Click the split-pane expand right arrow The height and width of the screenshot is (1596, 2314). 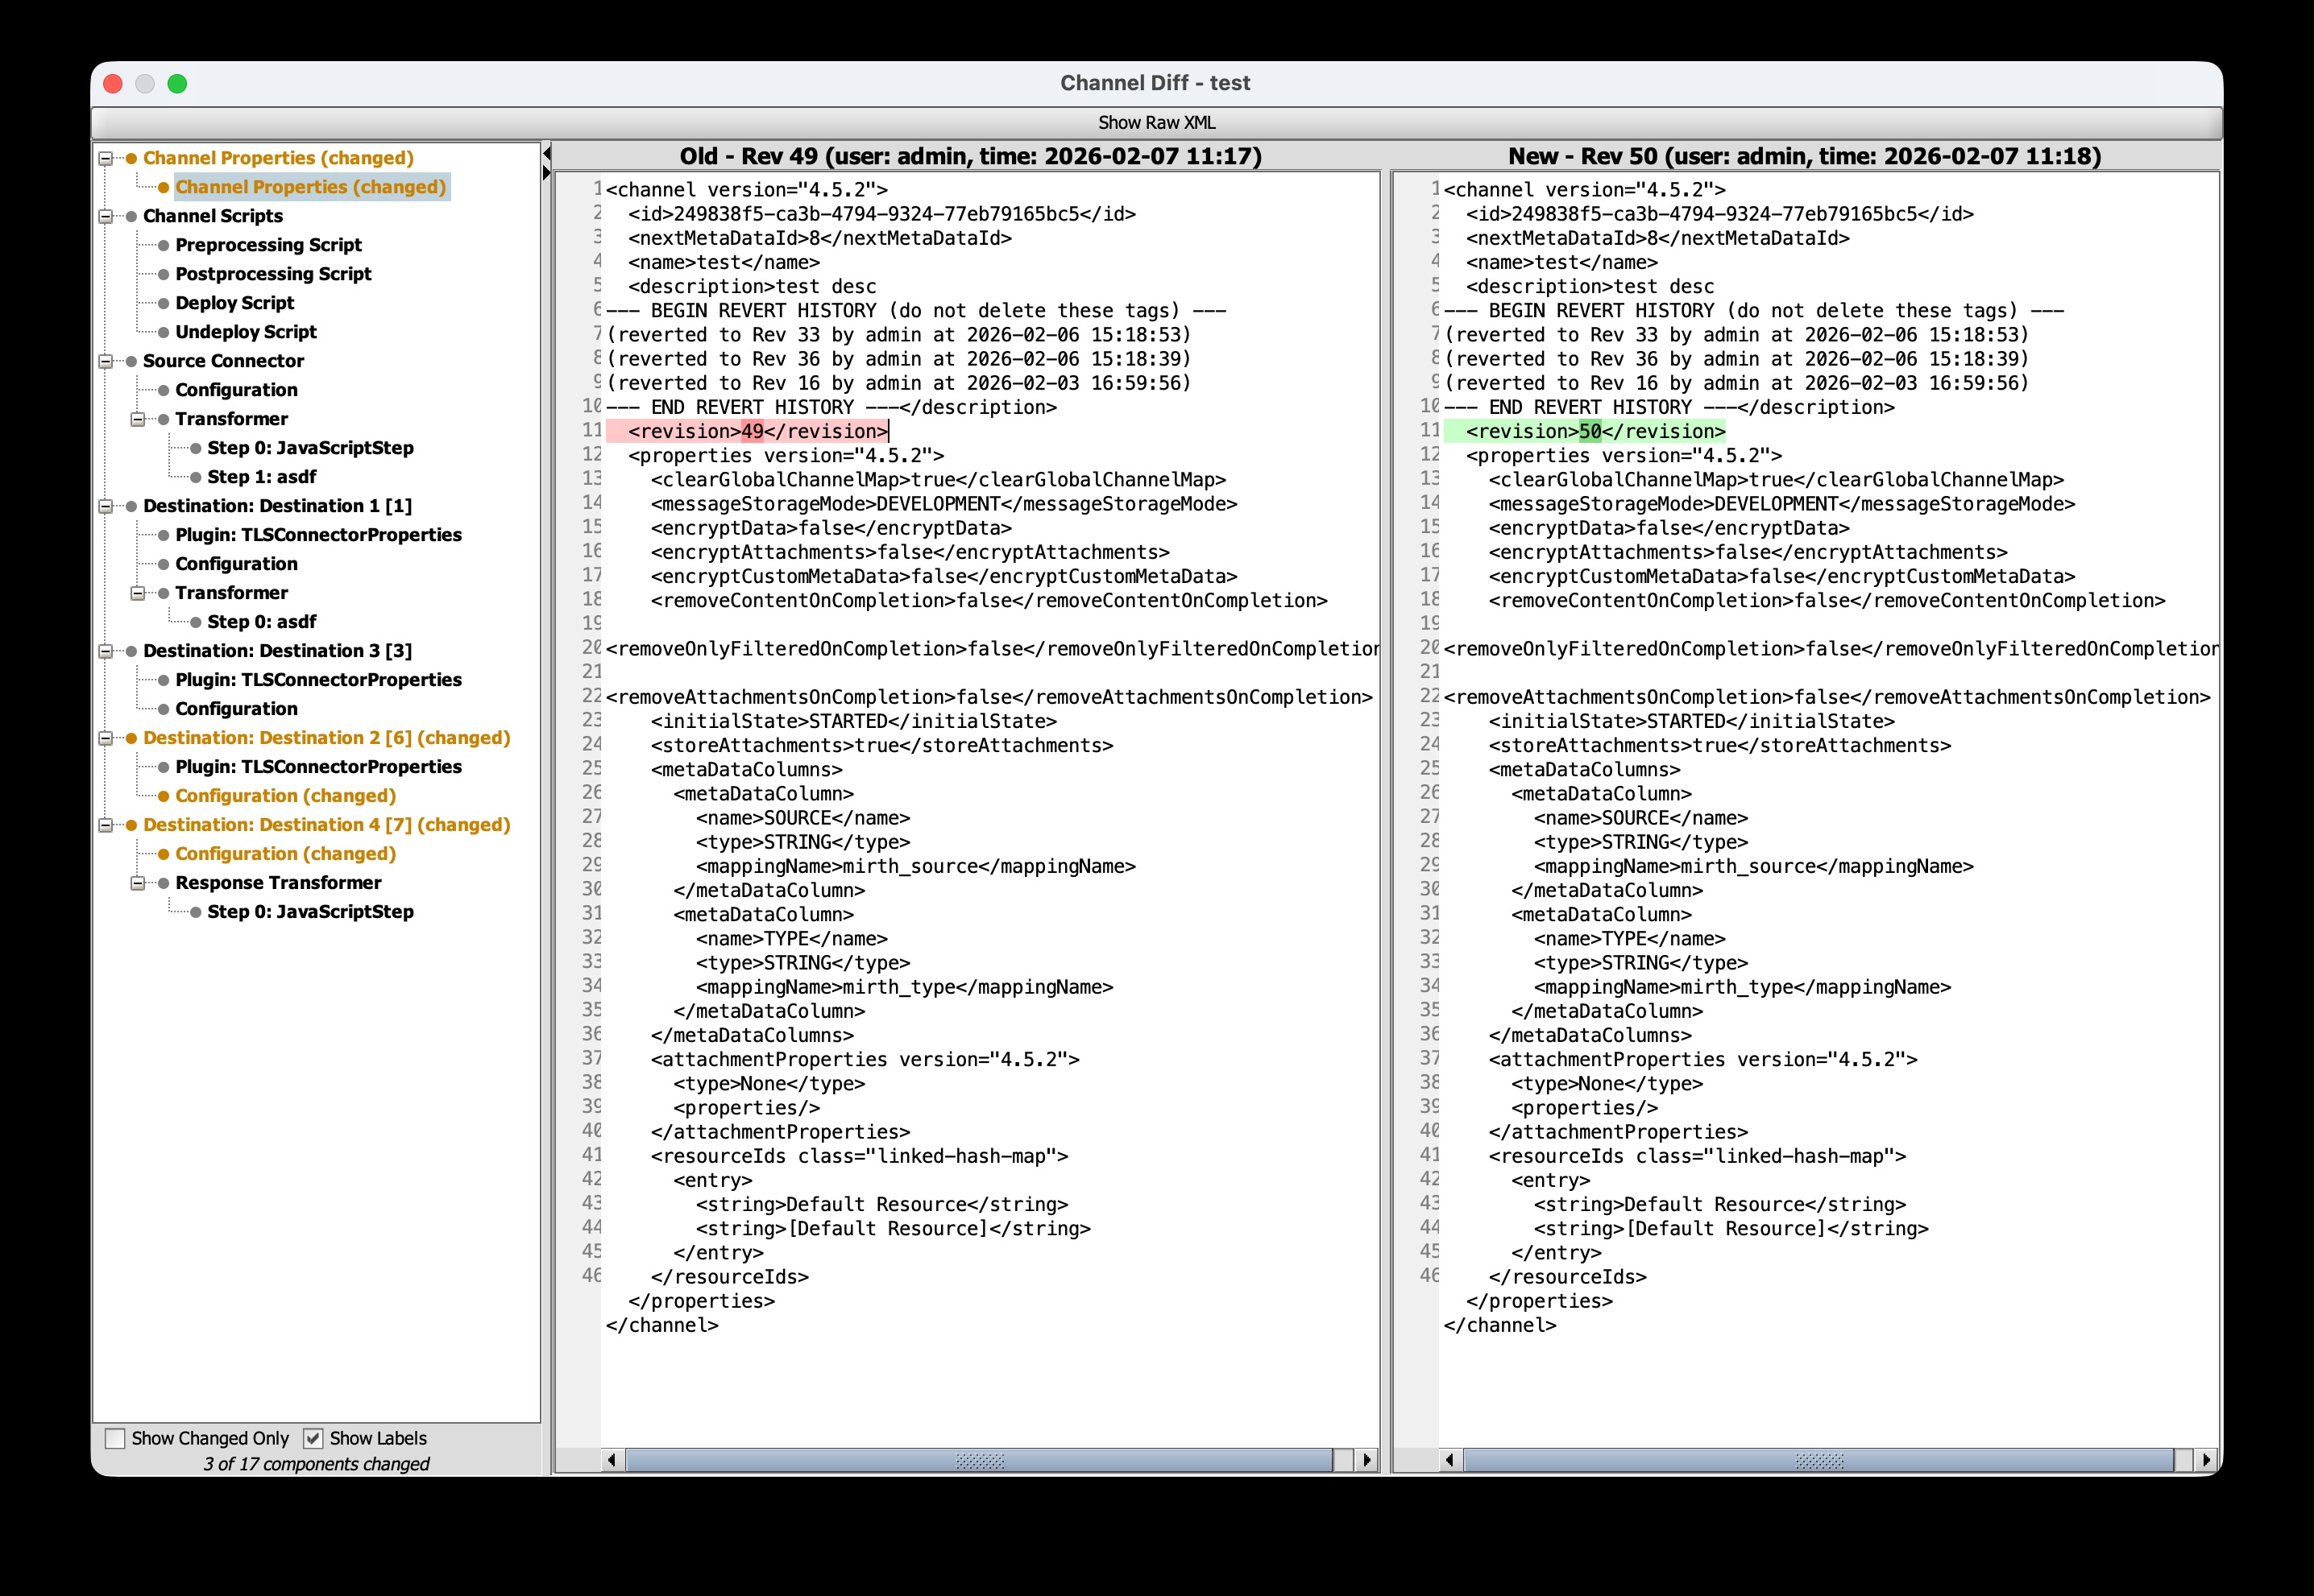(546, 173)
